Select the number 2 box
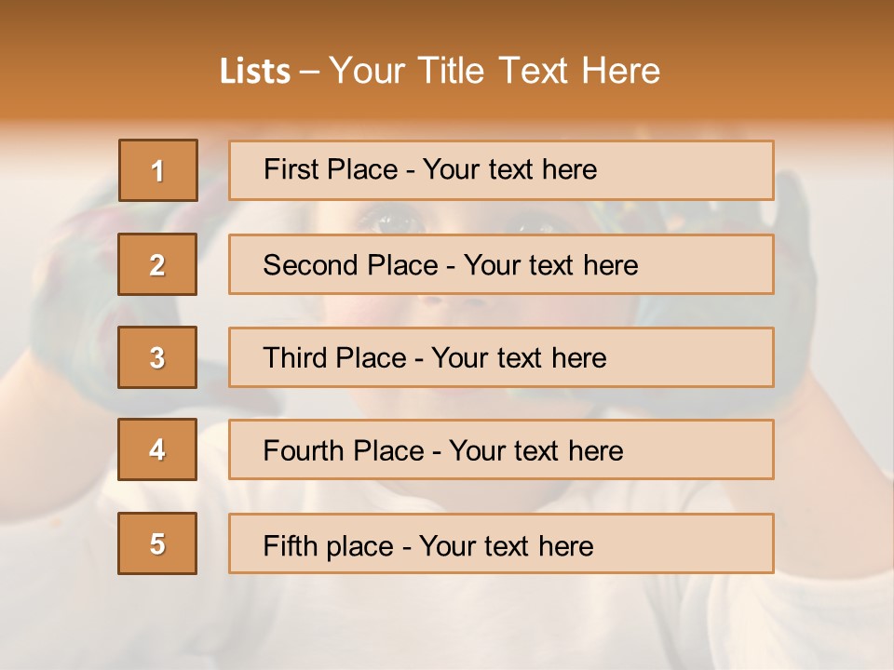 coord(157,264)
